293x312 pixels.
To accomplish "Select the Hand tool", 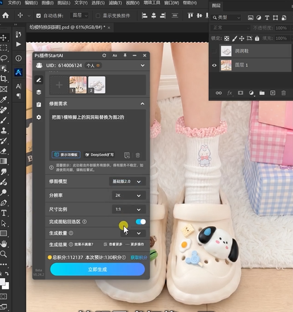I will point(3,244).
